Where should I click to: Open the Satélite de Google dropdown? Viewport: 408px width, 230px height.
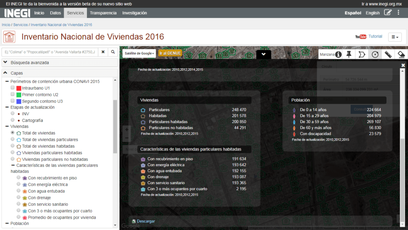[139, 53]
